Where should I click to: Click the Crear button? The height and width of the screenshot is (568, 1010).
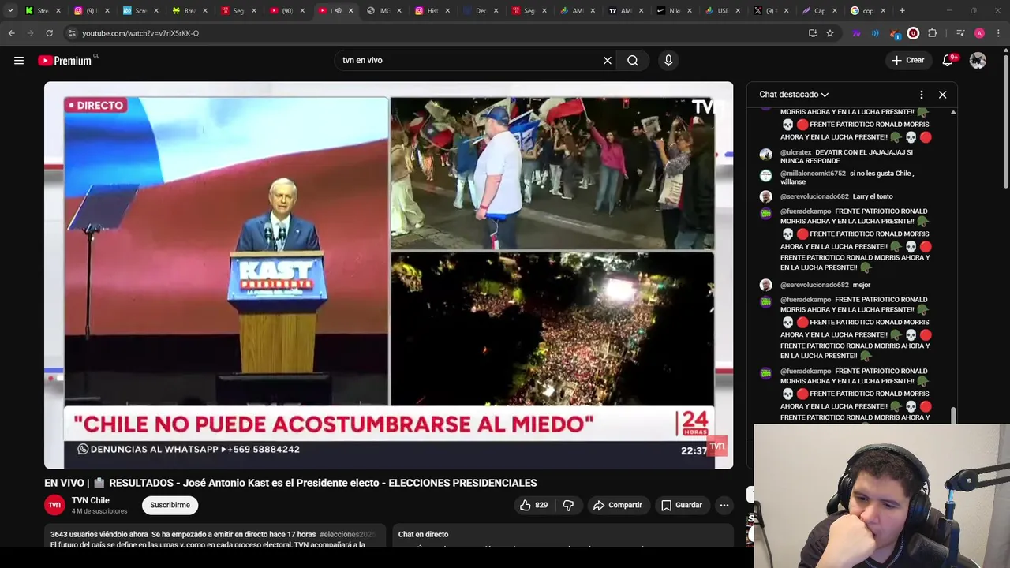[908, 60]
